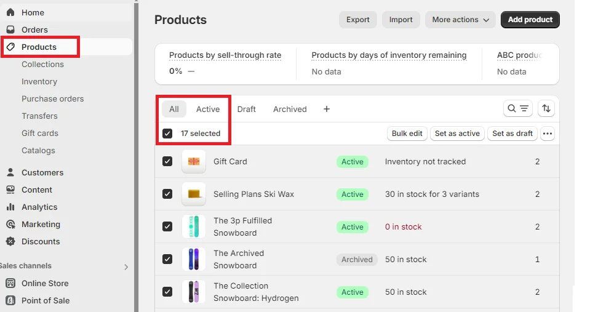Viewport: 590px width, 312px height.
Task: Open the Gift Card product thumbnail
Action: point(194,161)
